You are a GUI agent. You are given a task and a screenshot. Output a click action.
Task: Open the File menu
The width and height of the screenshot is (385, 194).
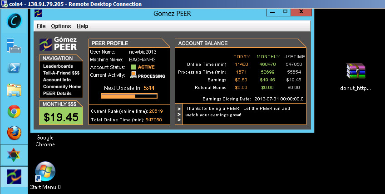click(41, 26)
